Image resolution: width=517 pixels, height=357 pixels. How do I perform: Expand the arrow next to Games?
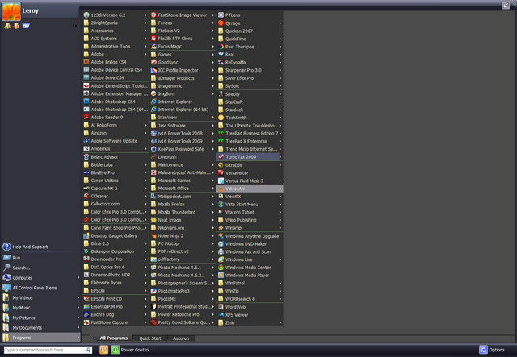point(213,55)
